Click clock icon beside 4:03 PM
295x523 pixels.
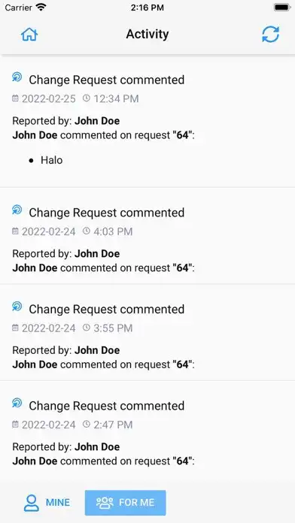(x=87, y=231)
